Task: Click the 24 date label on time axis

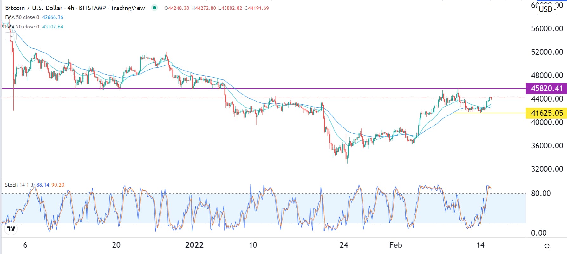Action: (344, 245)
